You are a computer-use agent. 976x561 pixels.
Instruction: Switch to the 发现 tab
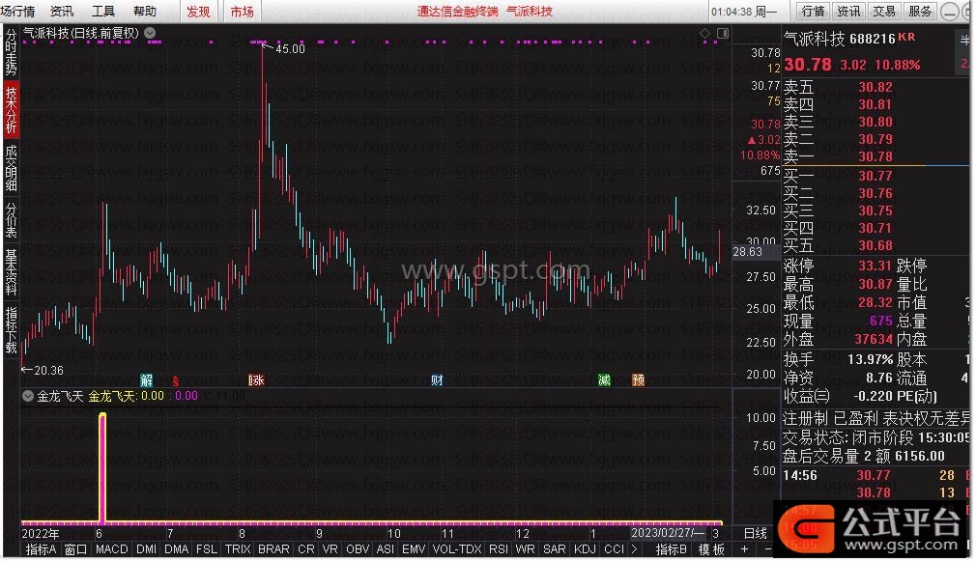click(198, 12)
